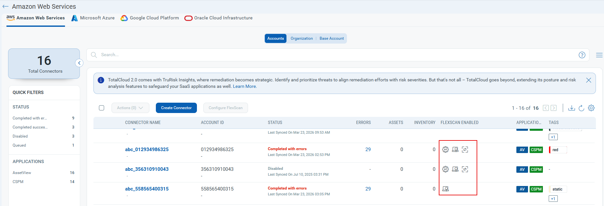Click API scan icon for abc_012934986325
This screenshot has height=206, width=604.
click(446, 149)
